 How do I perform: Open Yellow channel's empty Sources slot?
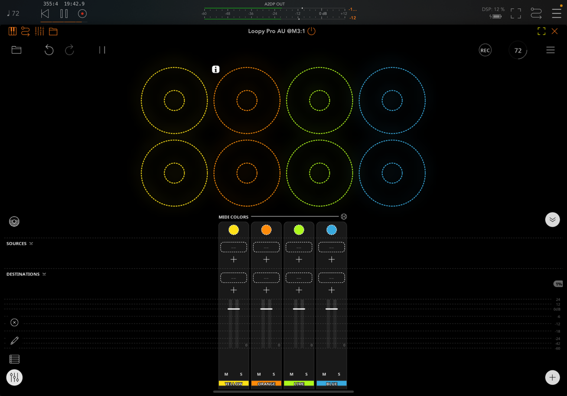tap(234, 247)
